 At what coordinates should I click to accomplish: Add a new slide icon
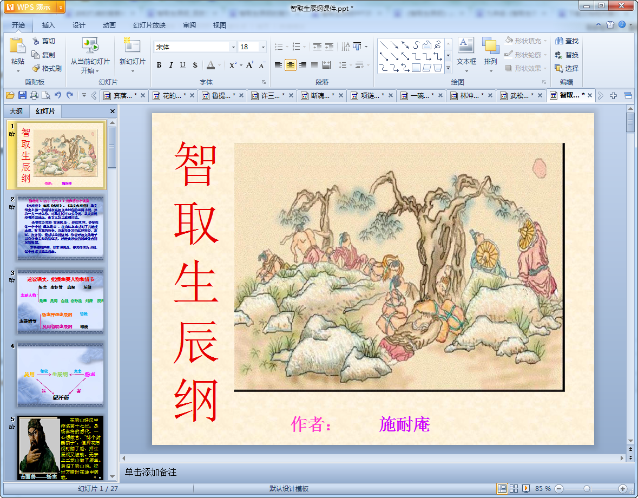[x=132, y=45]
